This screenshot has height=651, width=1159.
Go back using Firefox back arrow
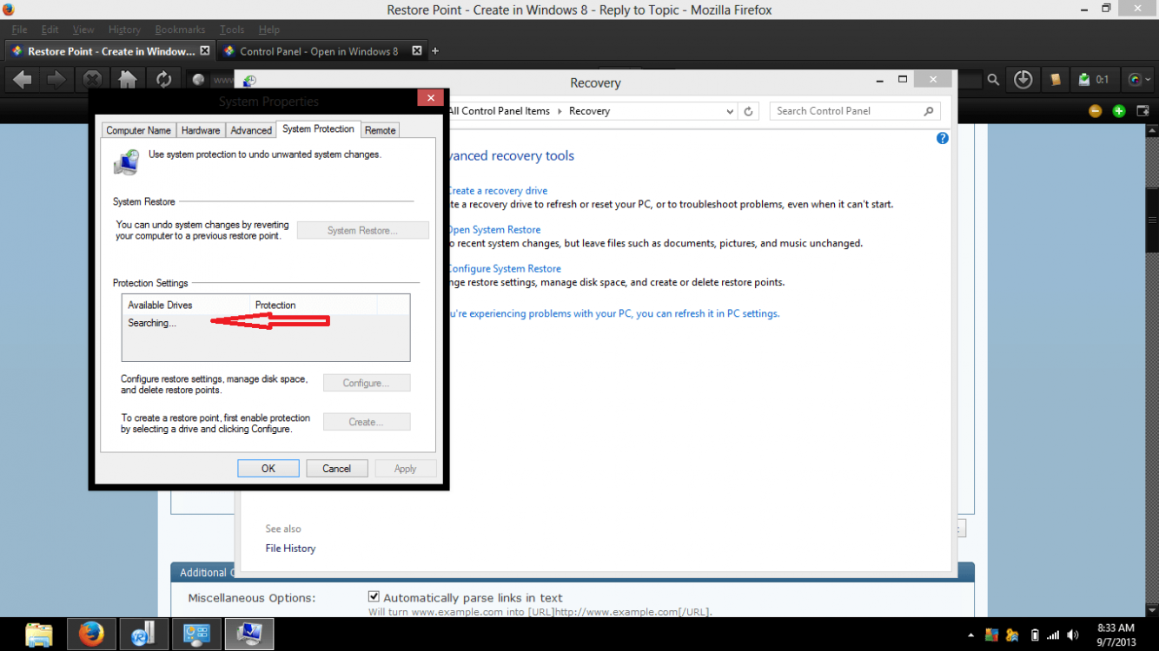pyautogui.click(x=23, y=79)
